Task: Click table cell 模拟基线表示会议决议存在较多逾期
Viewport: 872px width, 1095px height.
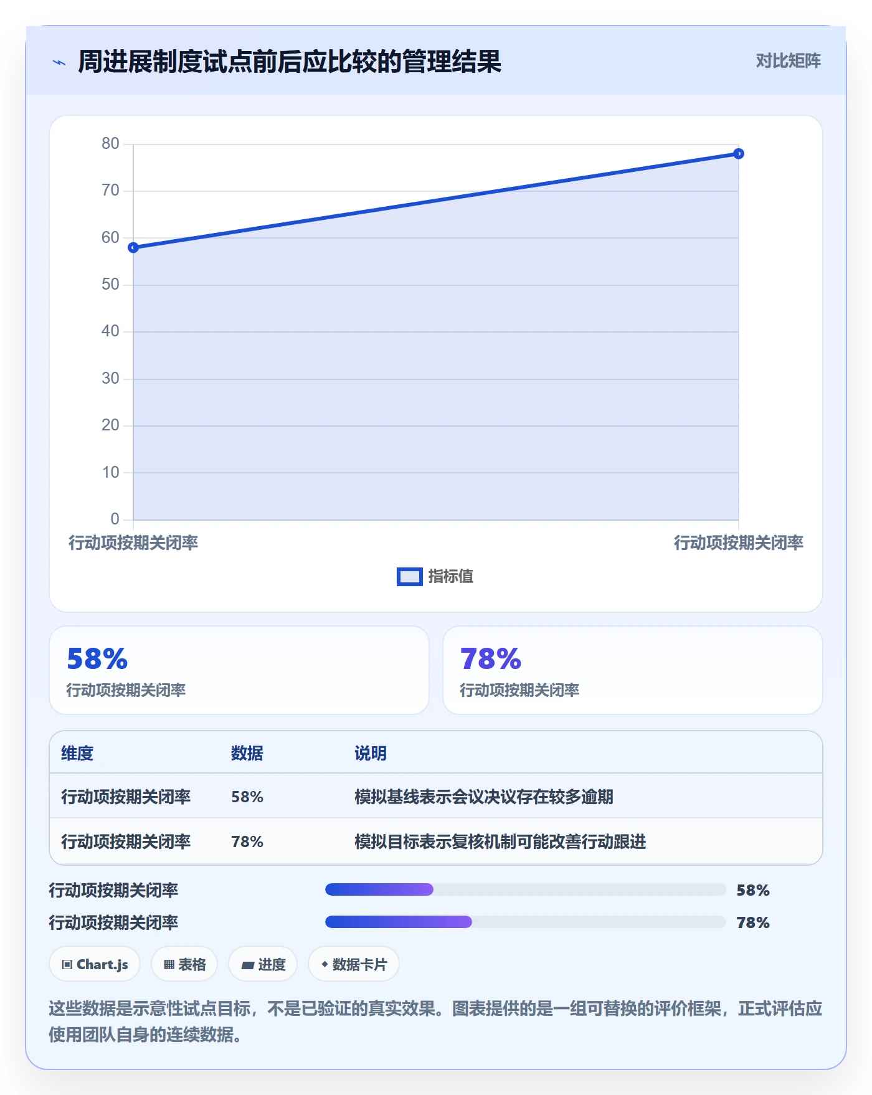Action: tap(484, 797)
